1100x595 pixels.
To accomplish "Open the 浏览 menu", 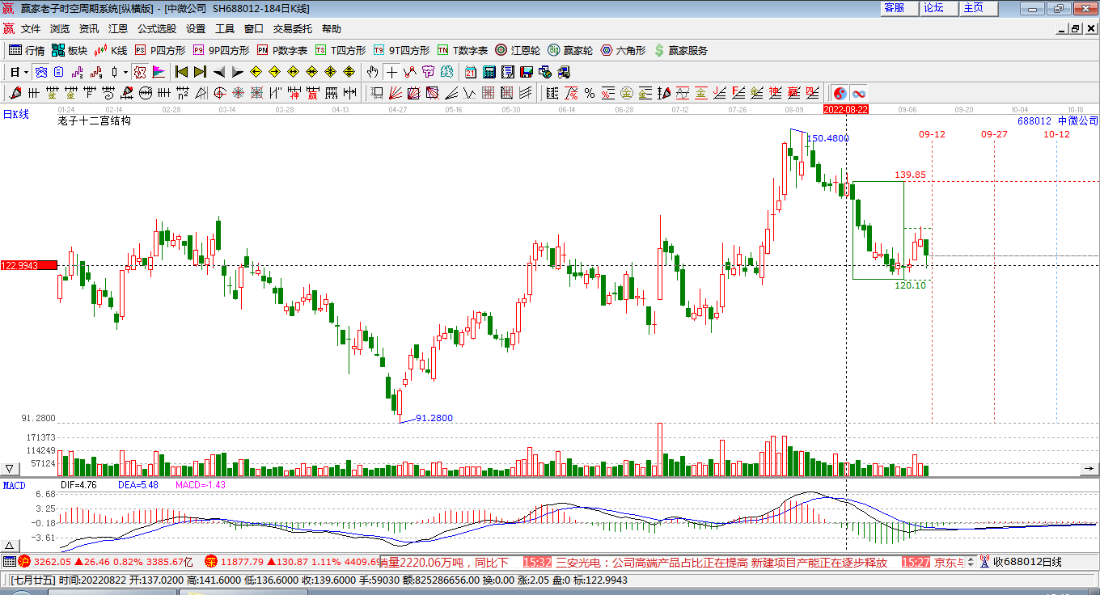I will (x=60, y=28).
